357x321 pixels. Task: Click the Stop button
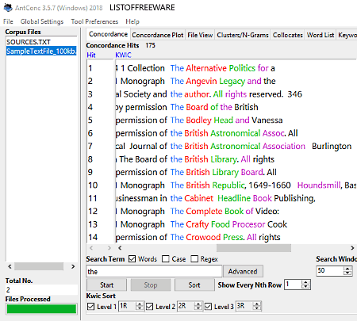coord(151,285)
